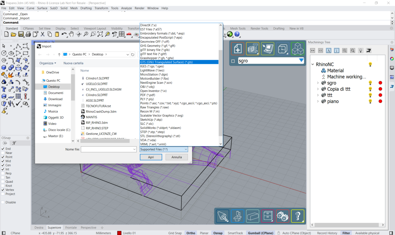Click the red status dot for sgro
395x235 pixels.
tap(380, 83)
